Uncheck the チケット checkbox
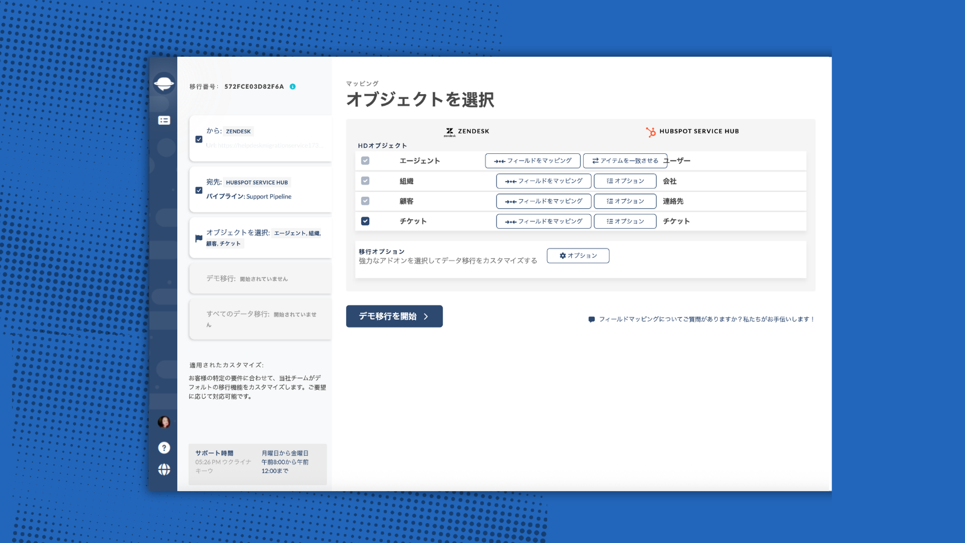Image resolution: width=965 pixels, height=543 pixels. 365,221
